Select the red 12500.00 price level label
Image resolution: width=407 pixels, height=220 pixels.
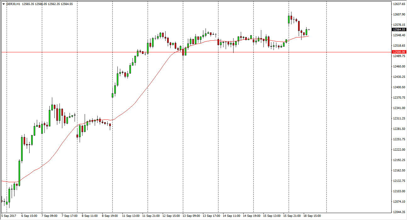pyautogui.click(x=399, y=52)
